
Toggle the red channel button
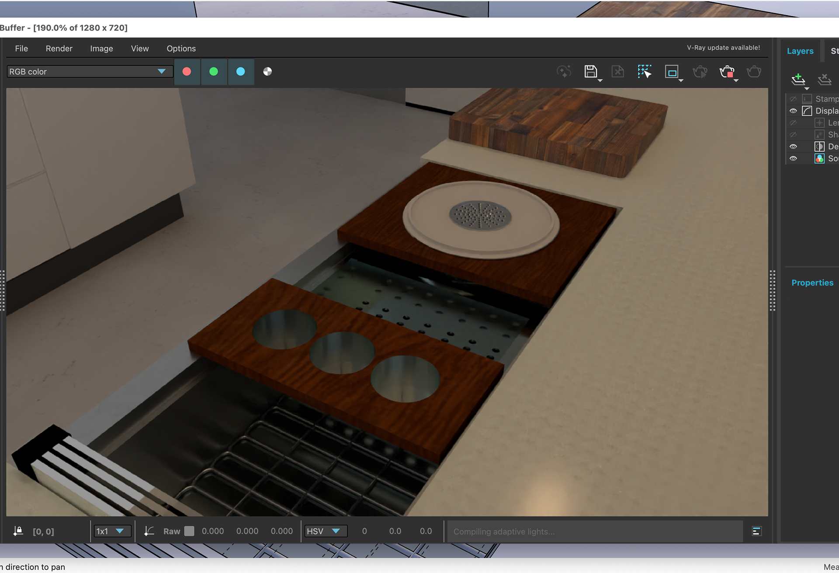point(187,72)
